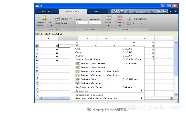Viewport: 186px width, 113px height.
Task: Select Delete Column in context menu
Action: [107, 83]
